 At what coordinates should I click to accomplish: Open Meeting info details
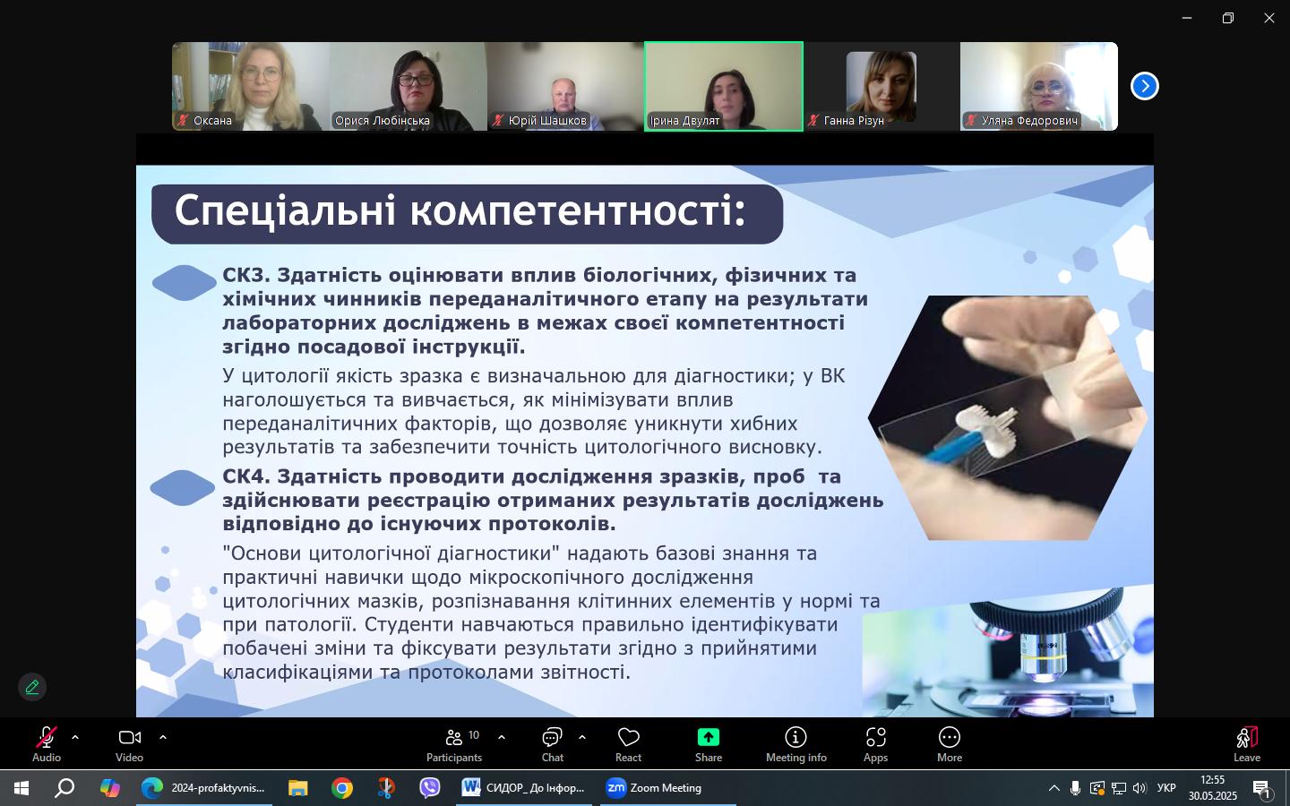795,744
